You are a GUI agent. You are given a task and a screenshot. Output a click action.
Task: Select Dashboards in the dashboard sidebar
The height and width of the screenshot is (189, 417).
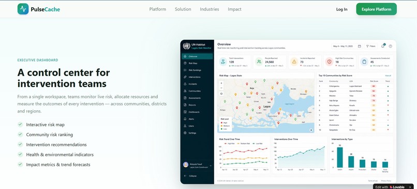pos(197,112)
